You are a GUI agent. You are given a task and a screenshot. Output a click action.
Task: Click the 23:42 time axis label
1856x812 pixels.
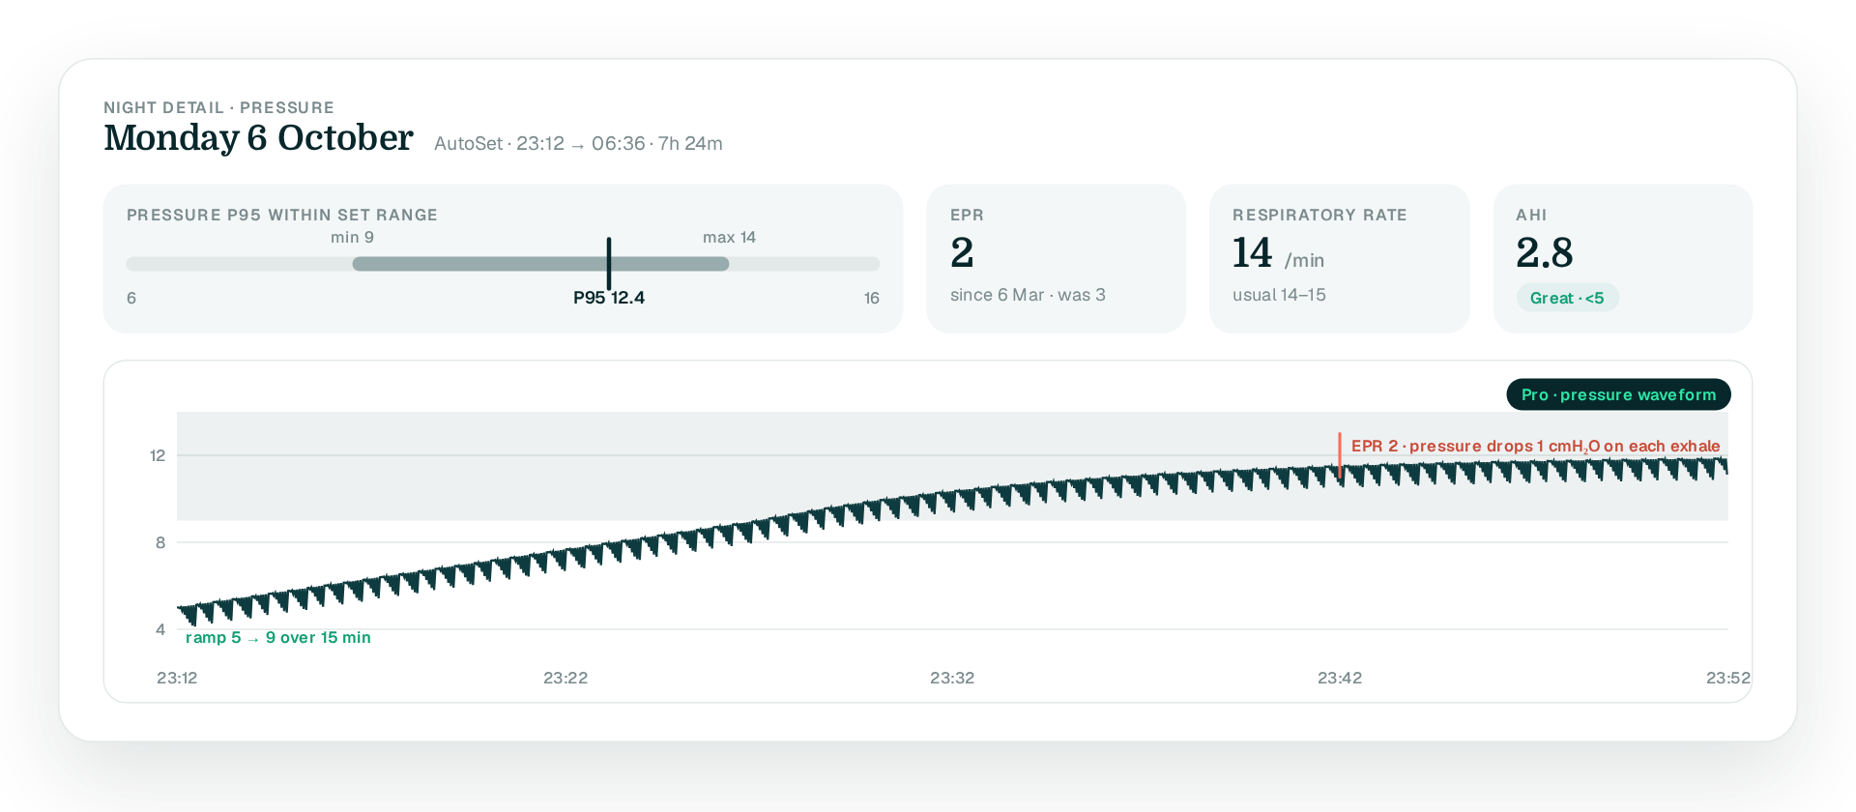[1340, 678]
